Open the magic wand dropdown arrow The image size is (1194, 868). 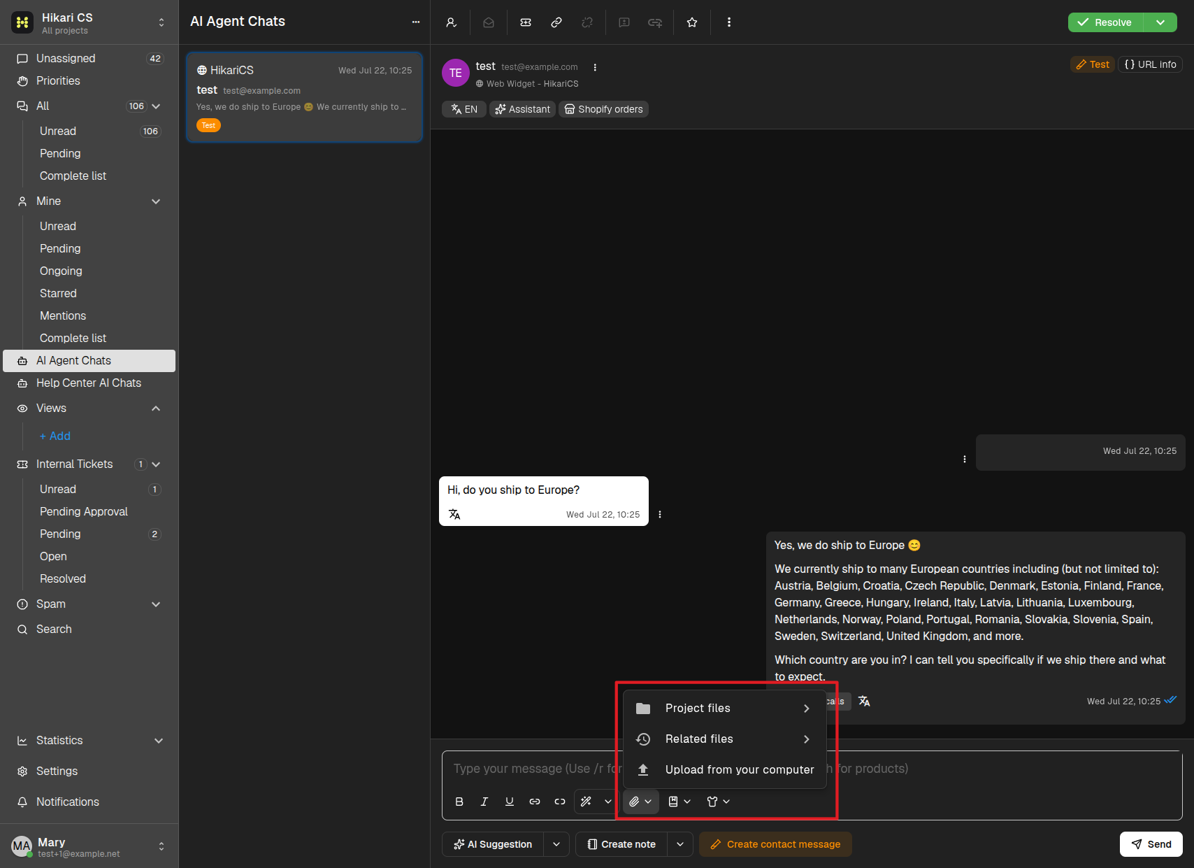(x=608, y=802)
